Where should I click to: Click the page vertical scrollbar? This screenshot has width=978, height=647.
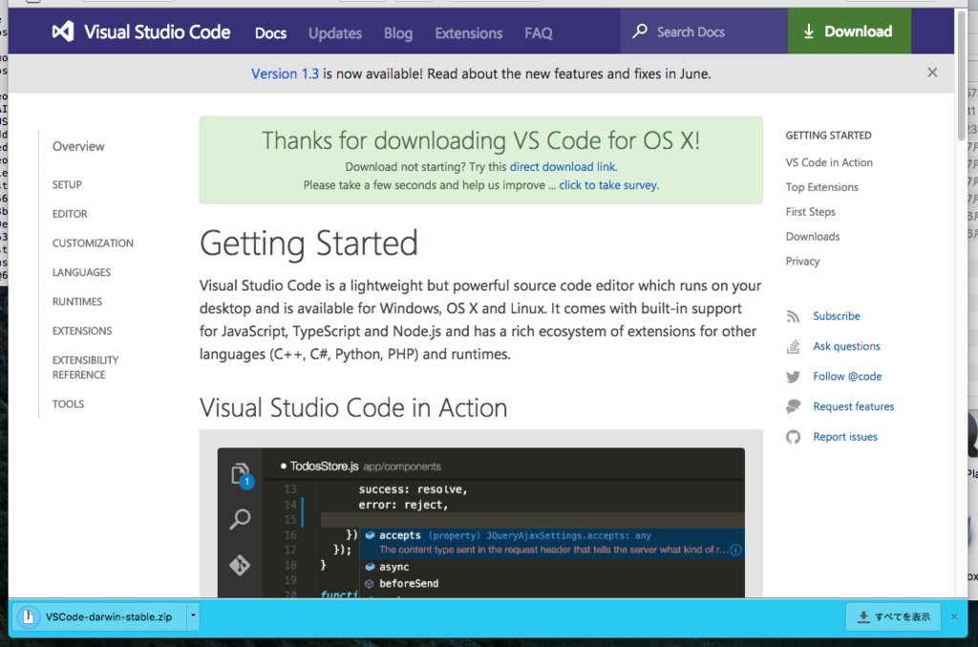961,74
